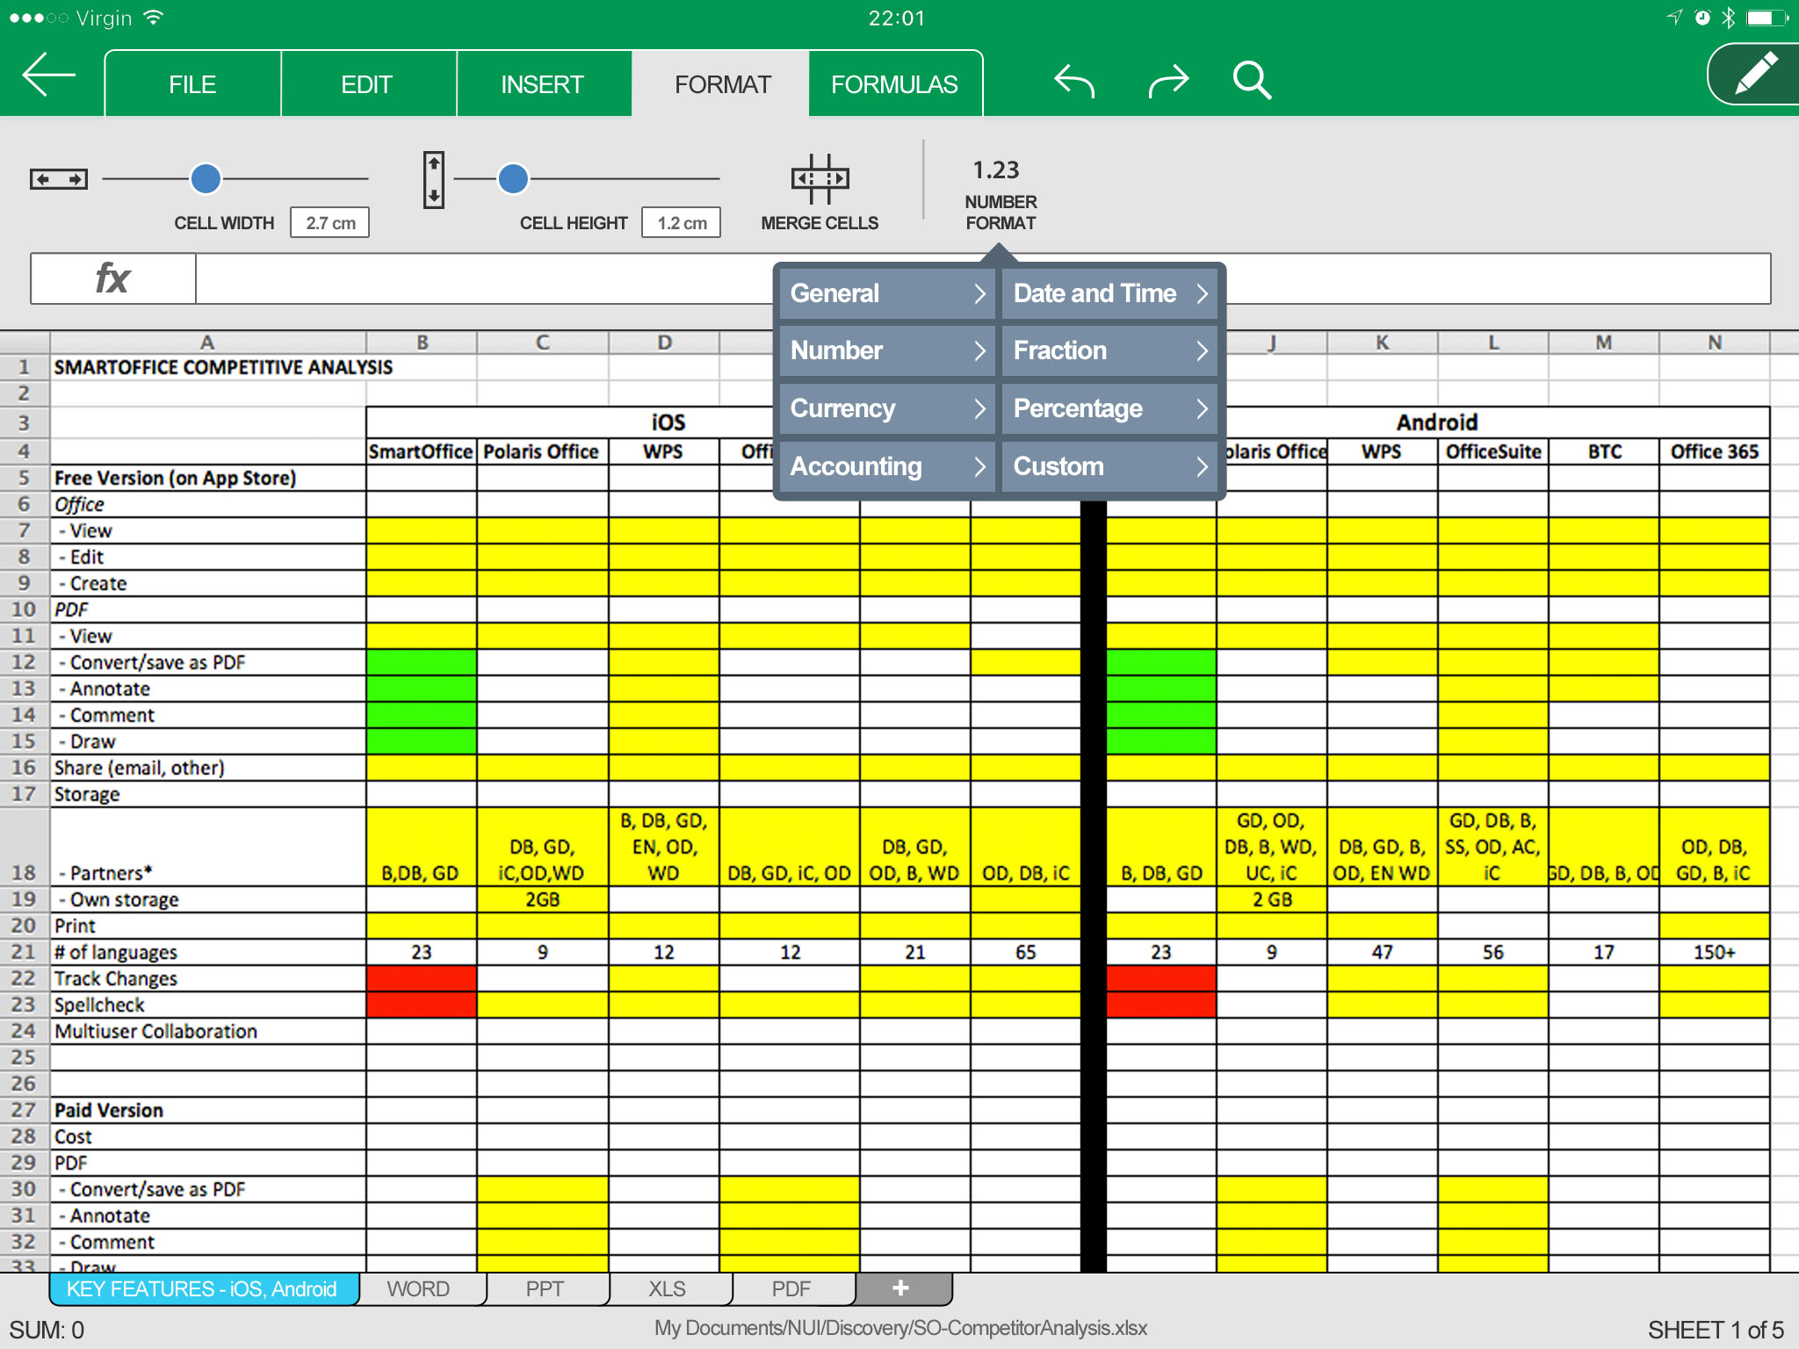Click the cell height arrows icon

[x=434, y=179]
